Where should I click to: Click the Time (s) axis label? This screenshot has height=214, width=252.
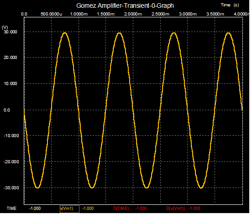coord(230,5)
